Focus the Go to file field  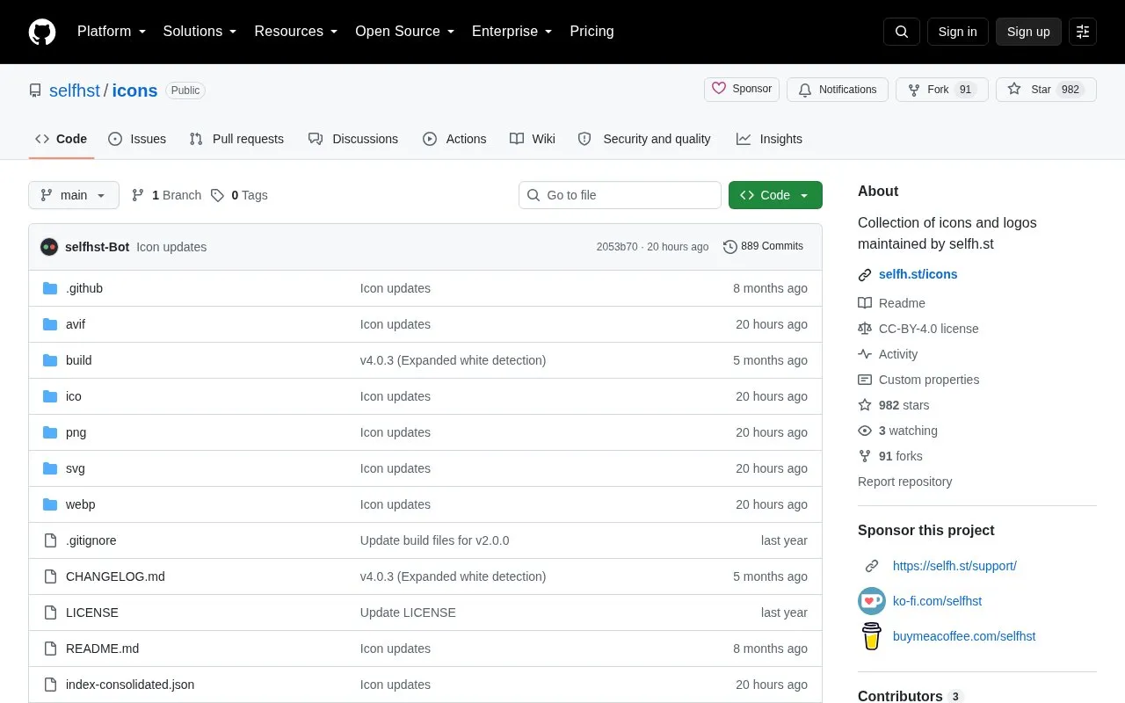[x=620, y=195]
